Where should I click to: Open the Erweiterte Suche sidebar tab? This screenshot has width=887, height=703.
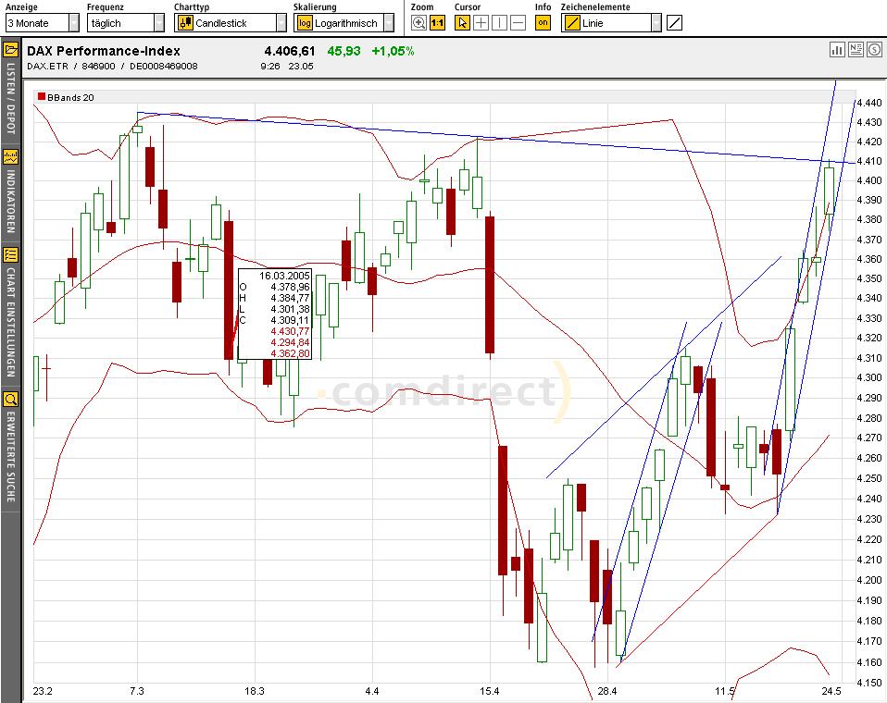click(x=10, y=457)
